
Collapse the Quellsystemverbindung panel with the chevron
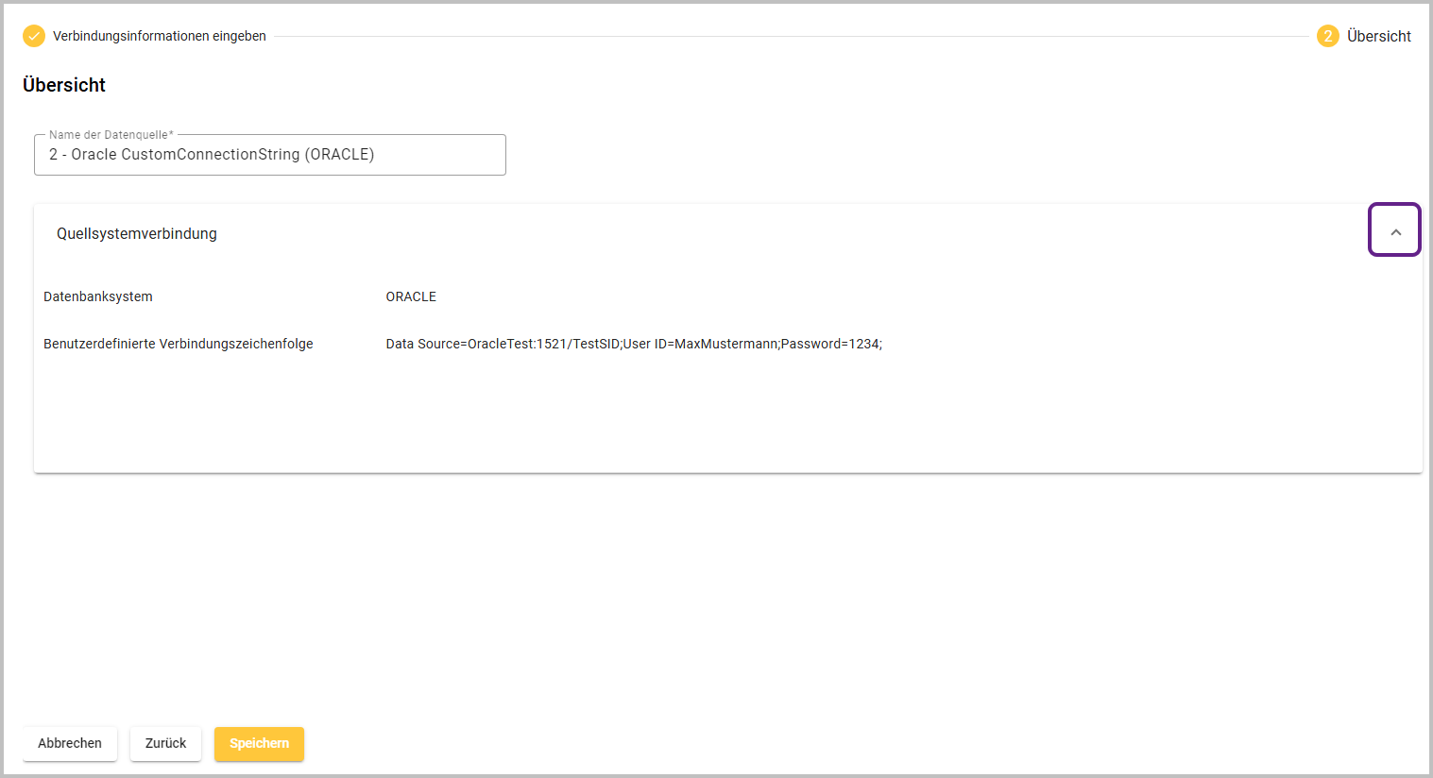(x=1394, y=231)
